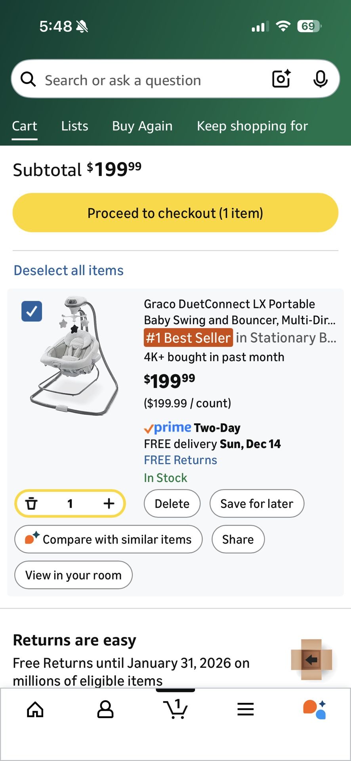Click the FREE Returns link
This screenshot has height=761, width=351.
[180, 459]
